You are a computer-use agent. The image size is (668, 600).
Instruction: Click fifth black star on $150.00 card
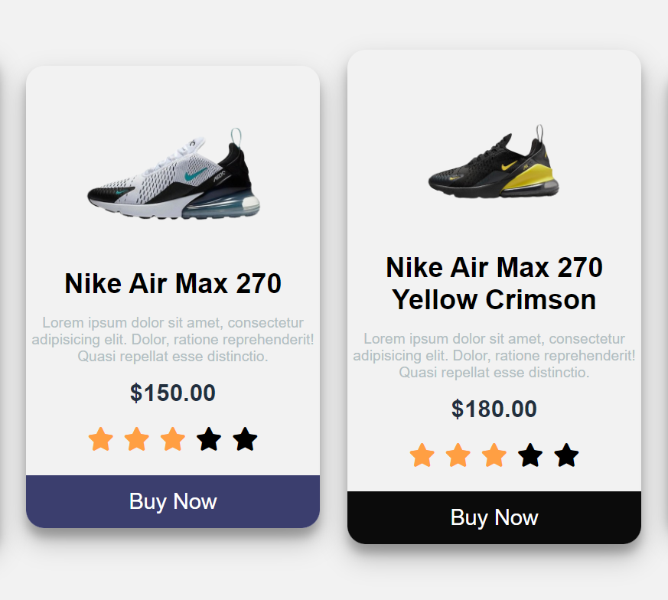246,439
